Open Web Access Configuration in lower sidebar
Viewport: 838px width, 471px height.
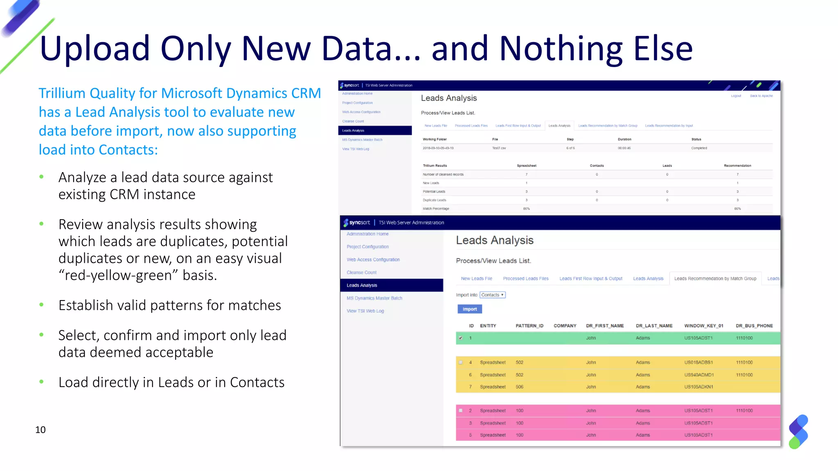373,260
